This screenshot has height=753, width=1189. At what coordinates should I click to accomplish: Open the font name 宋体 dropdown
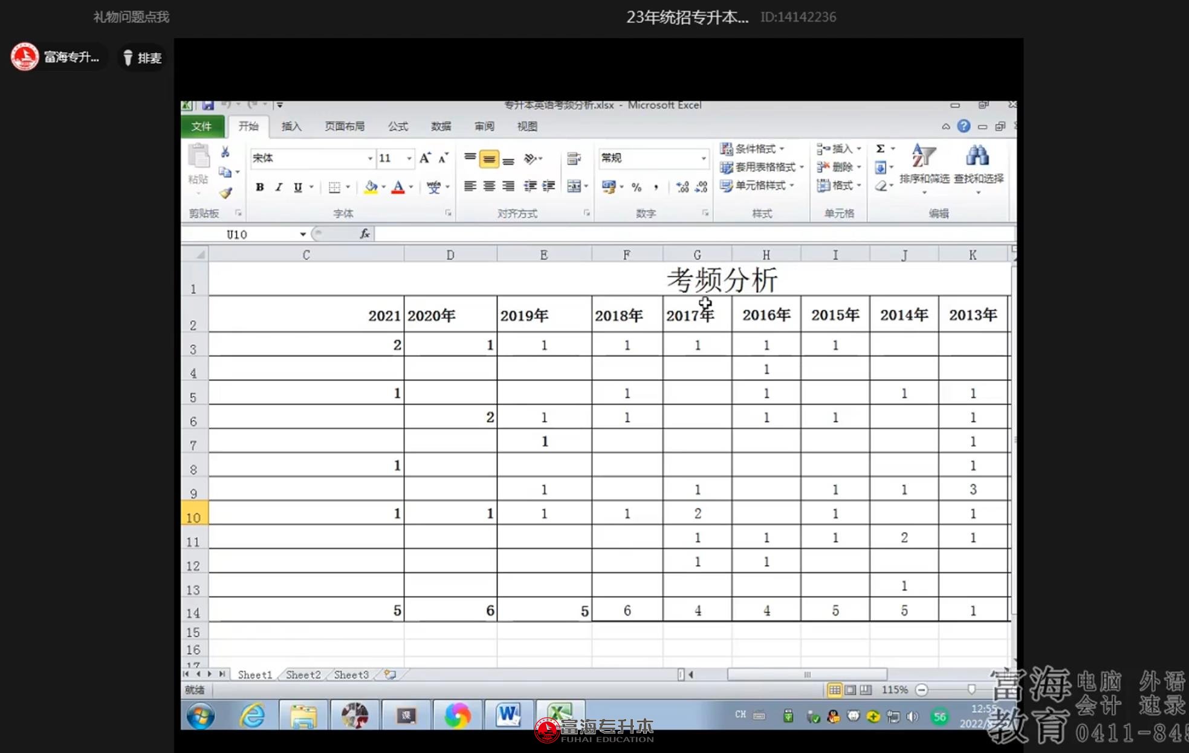[370, 158]
